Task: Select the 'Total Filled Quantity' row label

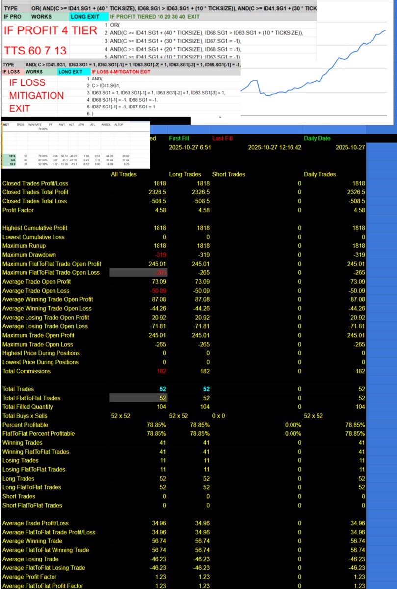Action: (28, 406)
